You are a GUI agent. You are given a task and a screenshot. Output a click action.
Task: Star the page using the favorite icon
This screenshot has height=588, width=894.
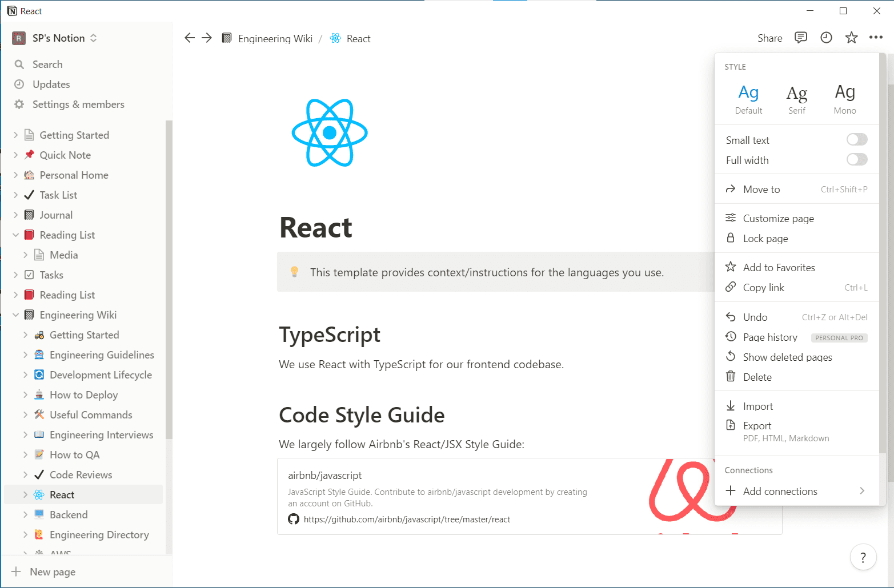point(851,38)
